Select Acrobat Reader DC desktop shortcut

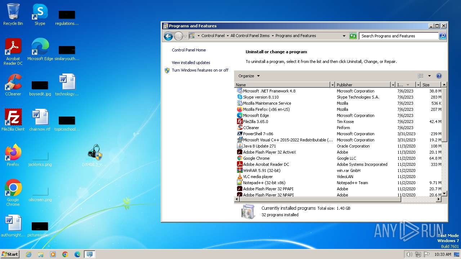click(x=13, y=52)
